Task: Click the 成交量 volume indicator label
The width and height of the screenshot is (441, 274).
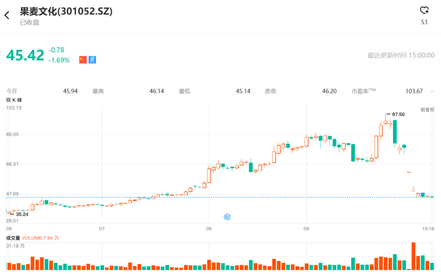Action: (13, 238)
